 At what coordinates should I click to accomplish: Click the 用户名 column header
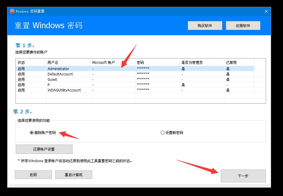68,62
